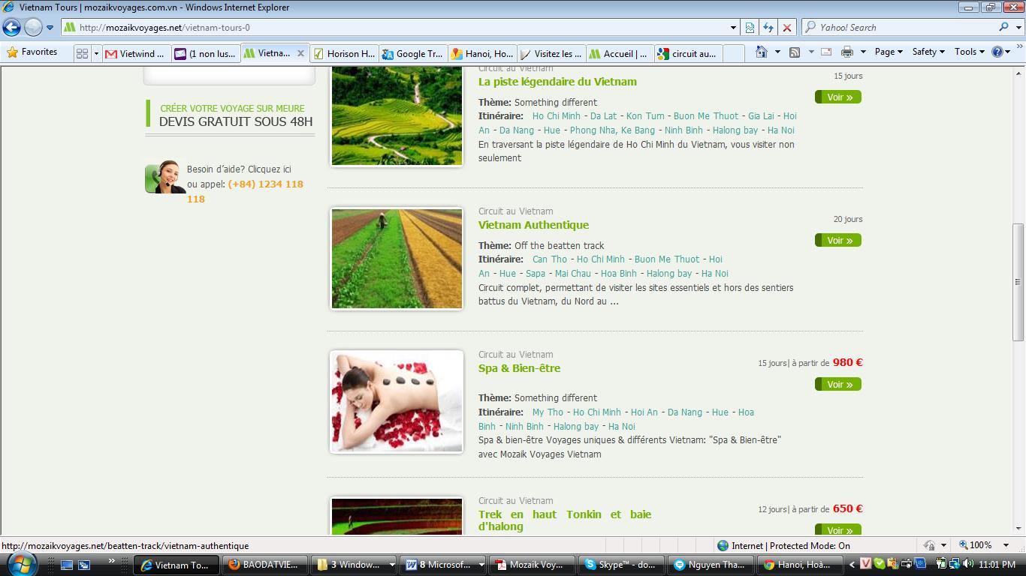
Task: Open the Page menu
Action: click(x=889, y=52)
